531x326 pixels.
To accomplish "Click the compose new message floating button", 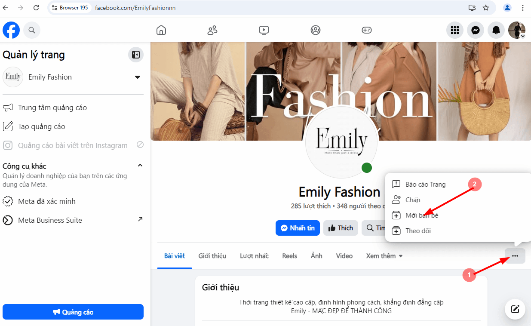I will [515, 309].
